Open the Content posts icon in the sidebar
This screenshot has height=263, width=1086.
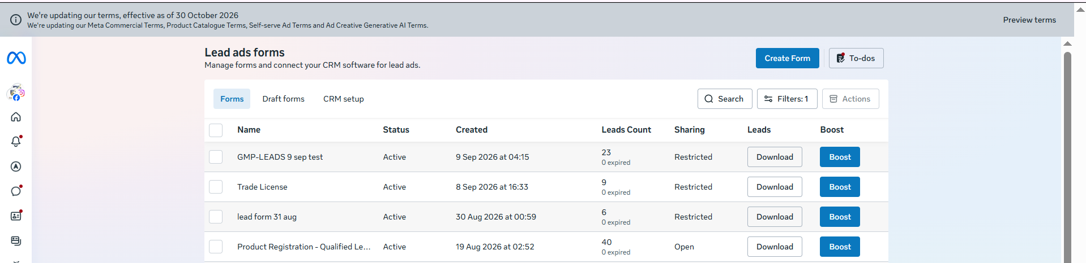16,240
